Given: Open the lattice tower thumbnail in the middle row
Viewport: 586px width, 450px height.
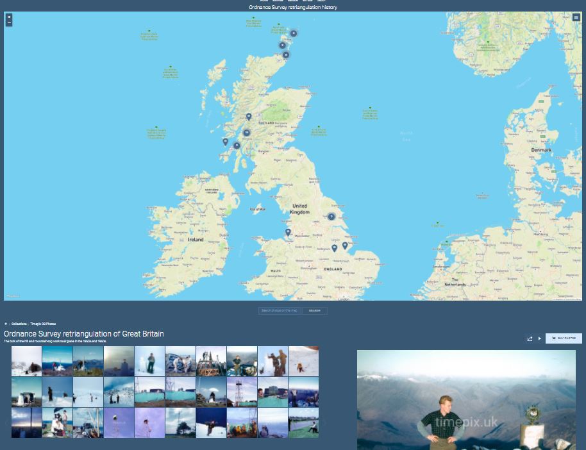Looking at the screenshot, I should [242, 392].
